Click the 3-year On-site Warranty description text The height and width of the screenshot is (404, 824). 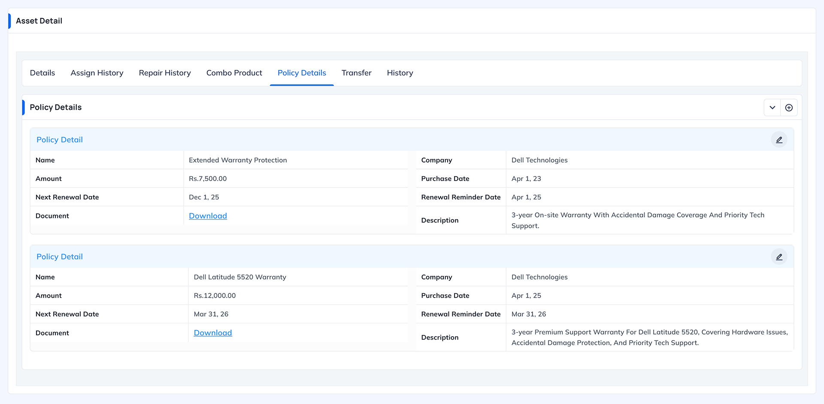pos(638,220)
